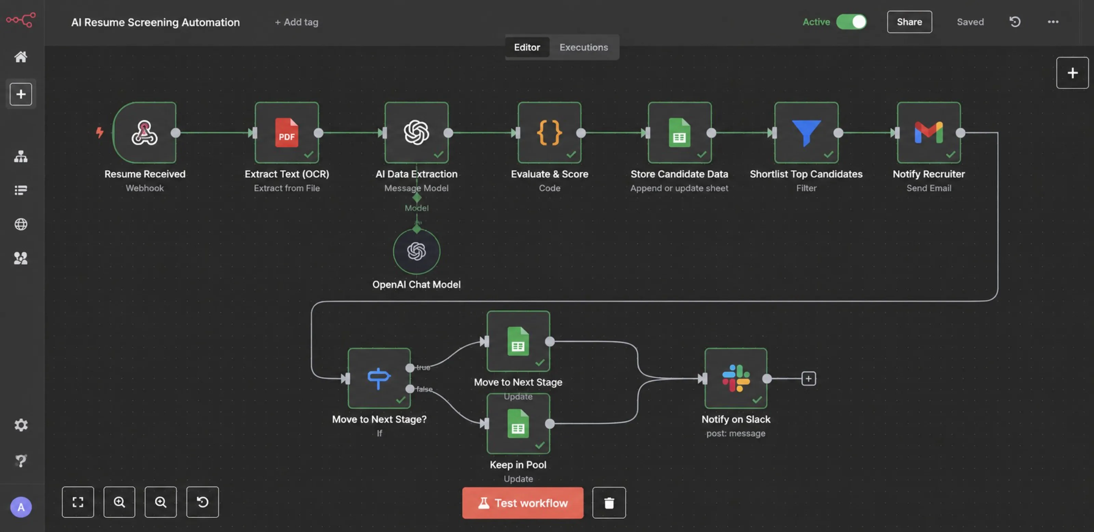Image resolution: width=1094 pixels, height=532 pixels.
Task: Click the Saved status text
Action: (970, 22)
